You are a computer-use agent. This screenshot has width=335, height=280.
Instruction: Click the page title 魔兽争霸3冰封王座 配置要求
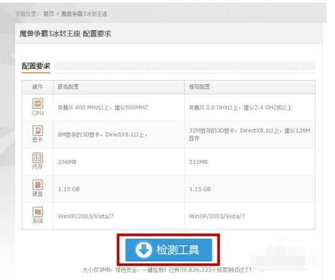coord(66,33)
